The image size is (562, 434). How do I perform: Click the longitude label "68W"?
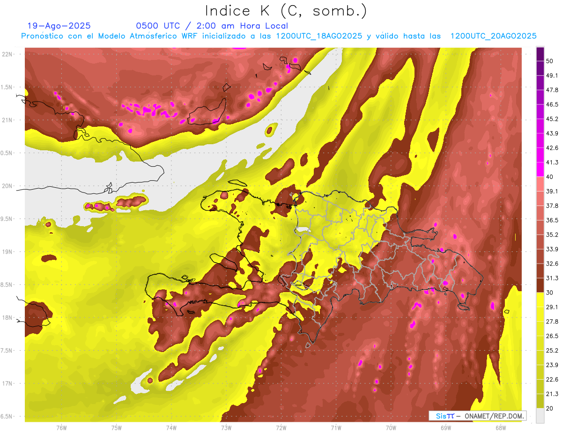[500, 428]
